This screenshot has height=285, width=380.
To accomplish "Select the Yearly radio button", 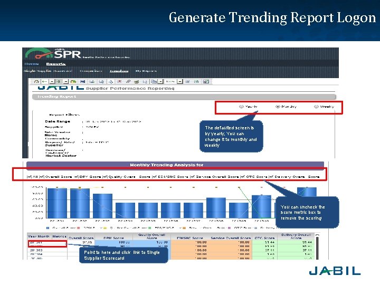I will point(241,107).
